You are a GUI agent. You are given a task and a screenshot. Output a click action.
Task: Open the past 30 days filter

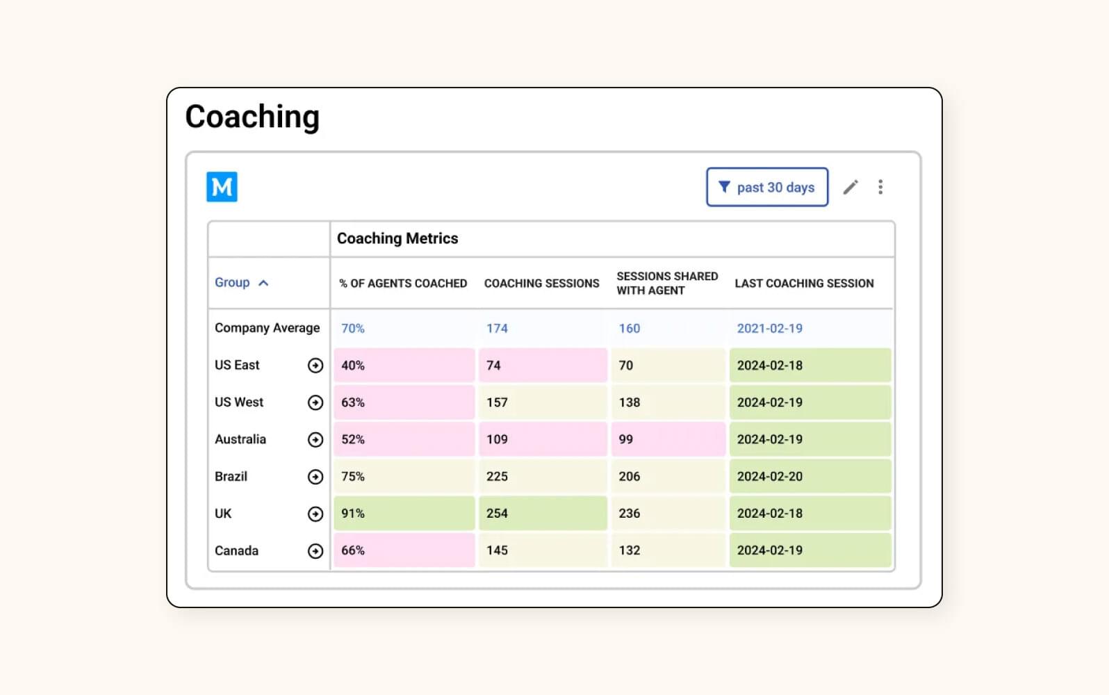click(x=767, y=186)
